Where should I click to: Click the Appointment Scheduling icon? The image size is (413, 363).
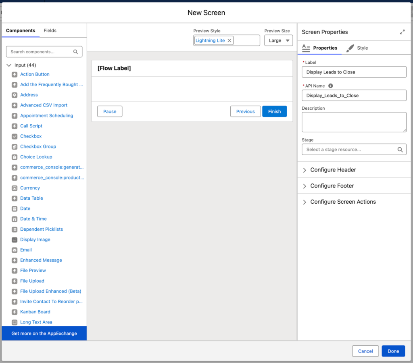[15, 116]
